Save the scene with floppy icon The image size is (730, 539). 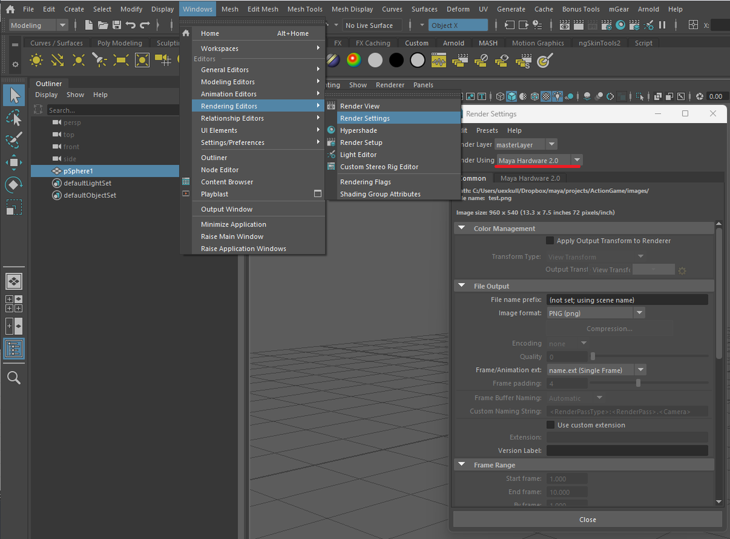[116, 25]
